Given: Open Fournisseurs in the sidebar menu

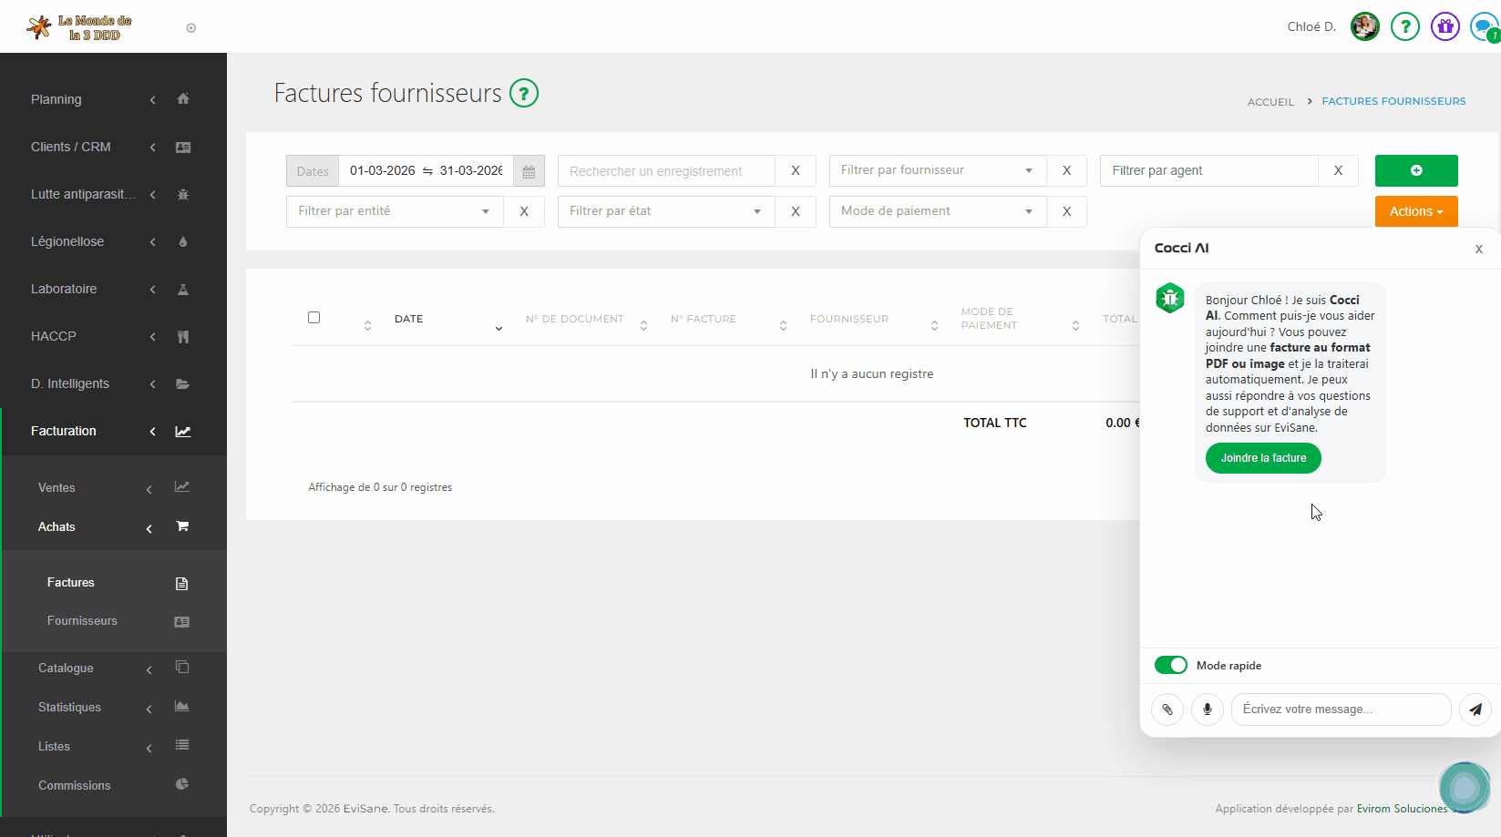Looking at the screenshot, I should pos(82,621).
